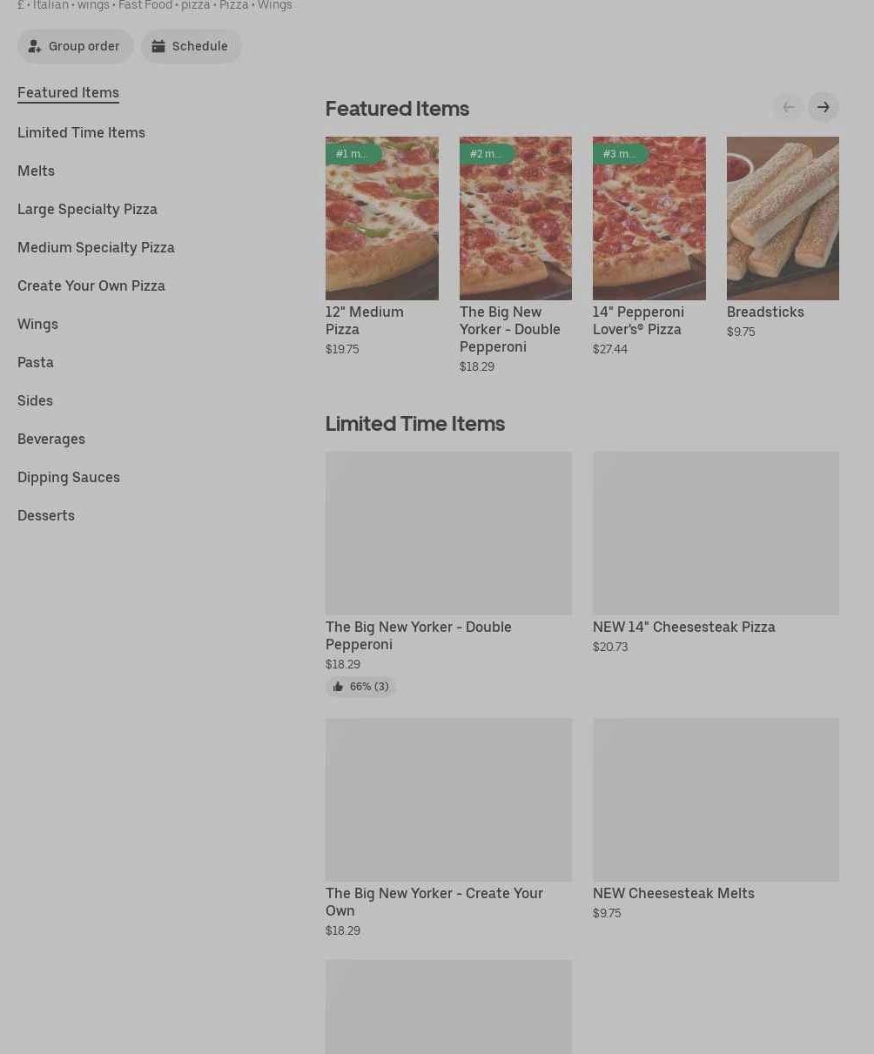Screen dimensions: 874x1054
Task: Select Large Specialty Pizza in sidebar
Action: [87, 209]
